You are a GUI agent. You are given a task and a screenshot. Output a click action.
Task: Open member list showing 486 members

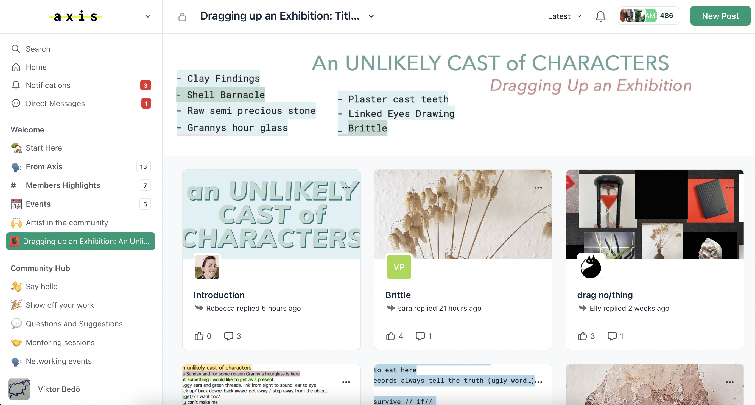(x=648, y=16)
